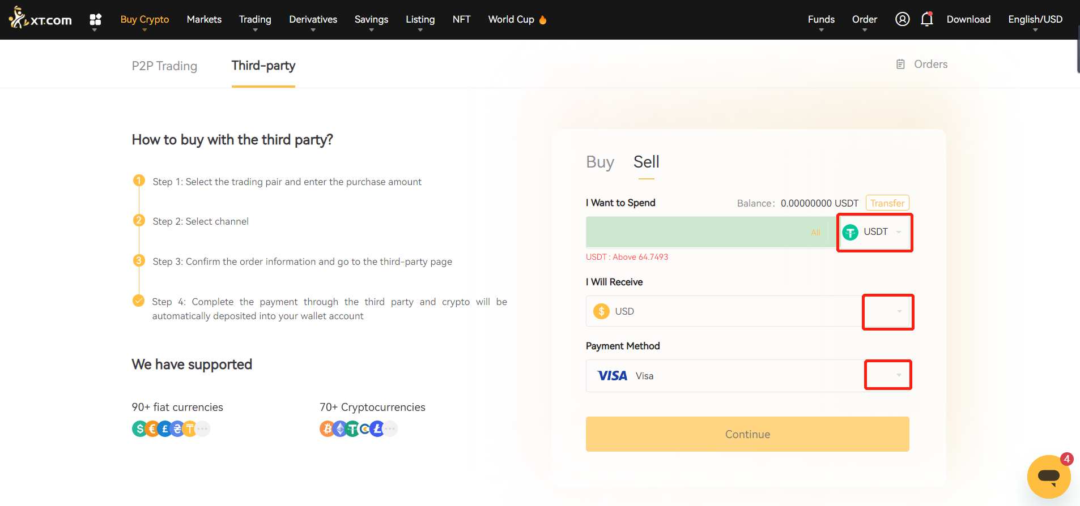Click the fiat currencies icon group
The width and height of the screenshot is (1080, 506).
[171, 429]
